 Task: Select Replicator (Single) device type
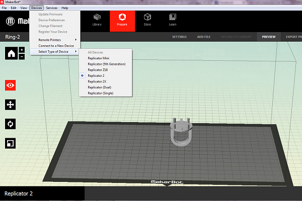(x=106, y=93)
